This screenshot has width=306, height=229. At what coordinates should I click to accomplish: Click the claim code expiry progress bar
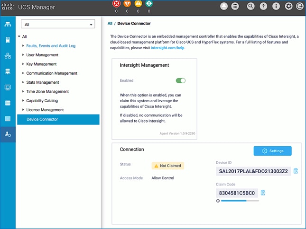[240, 201]
